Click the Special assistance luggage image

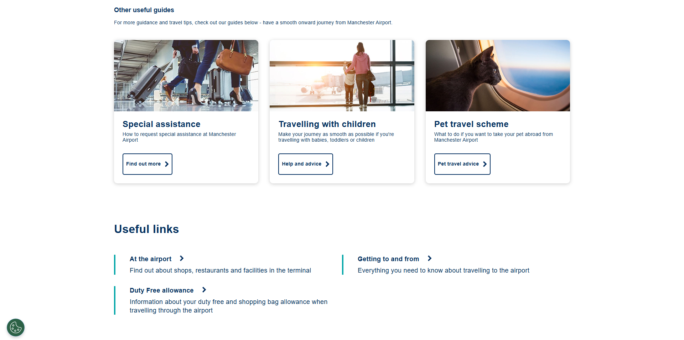186,75
